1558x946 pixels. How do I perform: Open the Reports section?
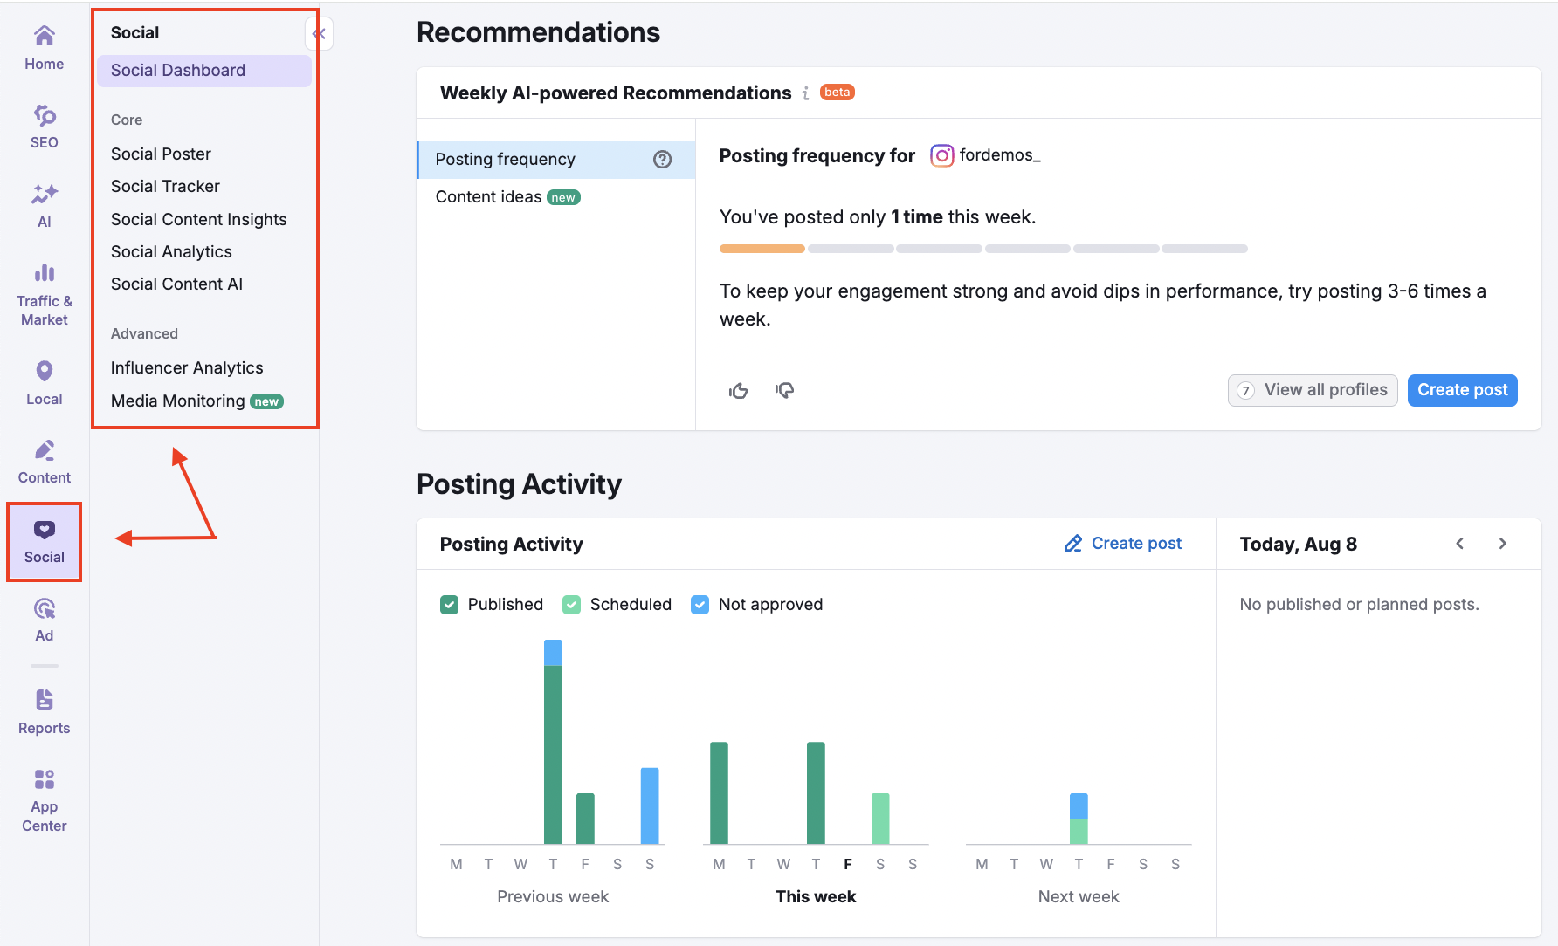tap(44, 711)
